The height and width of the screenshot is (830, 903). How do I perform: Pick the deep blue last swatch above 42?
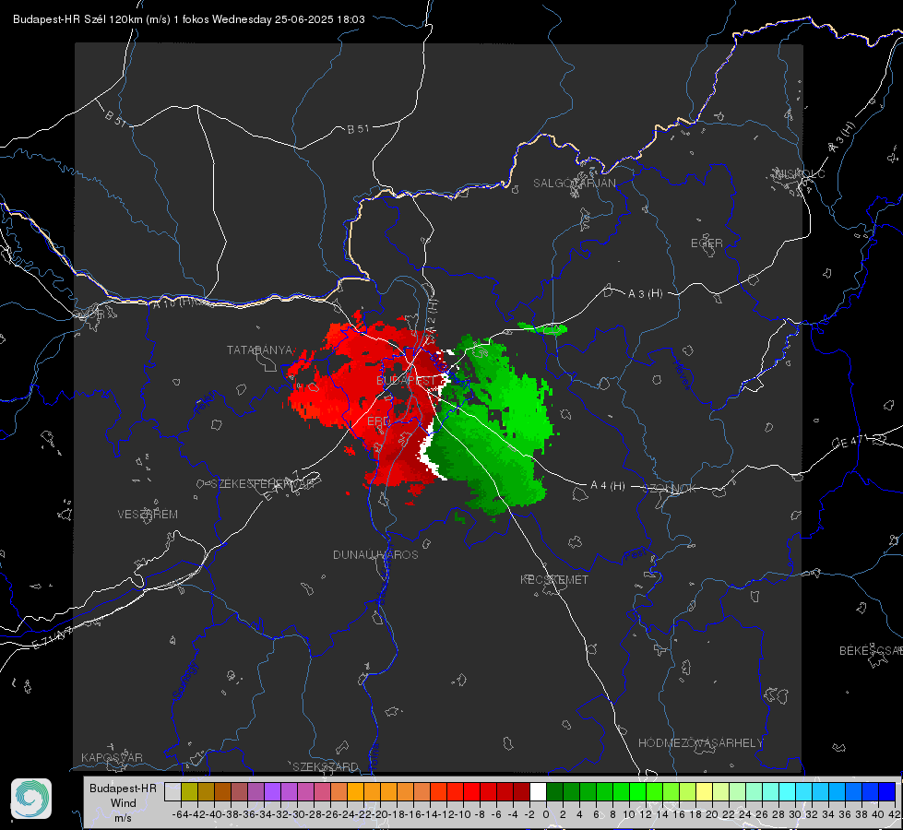(887, 791)
